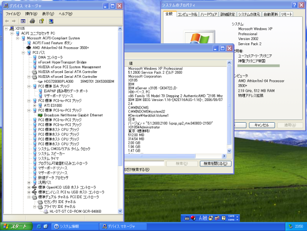Launch Internet Explorer from quick launch
Viewport: 307px width, 231px height.
coord(39,227)
